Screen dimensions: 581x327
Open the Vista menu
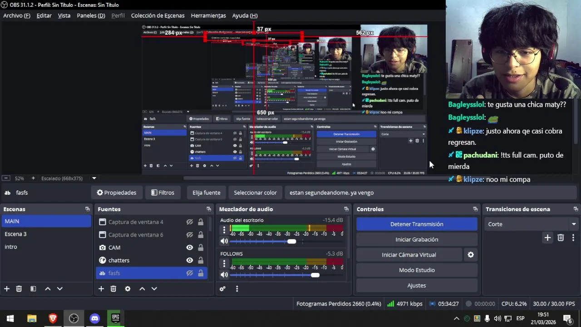[64, 15]
